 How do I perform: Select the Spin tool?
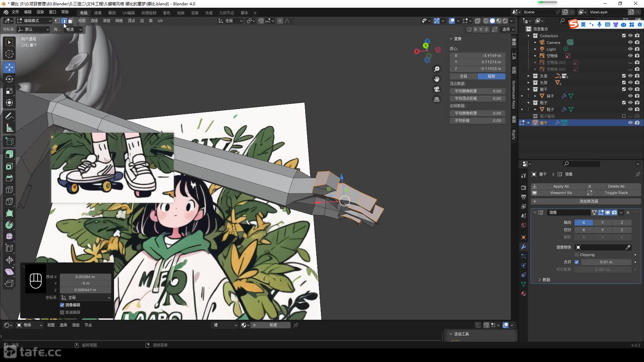(x=9, y=225)
